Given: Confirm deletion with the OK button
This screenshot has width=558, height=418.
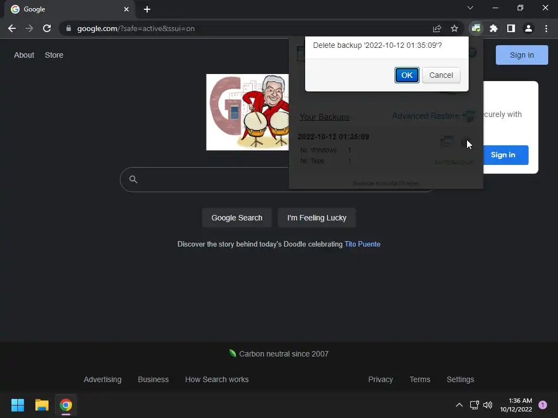Looking at the screenshot, I should [407, 75].
